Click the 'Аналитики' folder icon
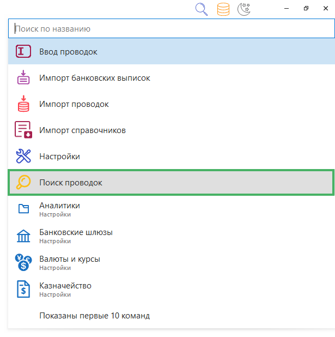This screenshot has width=335, height=337. click(23, 209)
